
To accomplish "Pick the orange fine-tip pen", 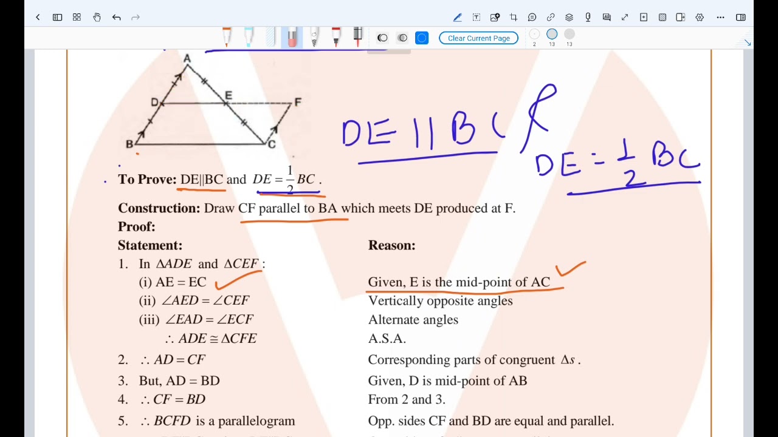I will 227,37.
